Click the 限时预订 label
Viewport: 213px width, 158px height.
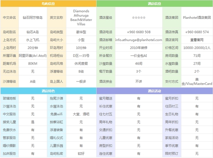pyautogui.click(x=172, y=153)
